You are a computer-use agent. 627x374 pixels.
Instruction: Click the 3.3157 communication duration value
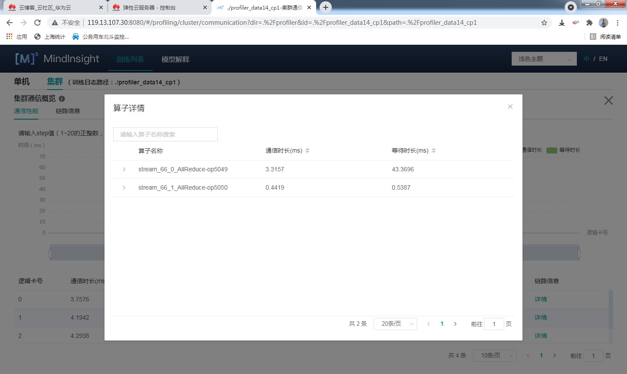[x=275, y=169]
